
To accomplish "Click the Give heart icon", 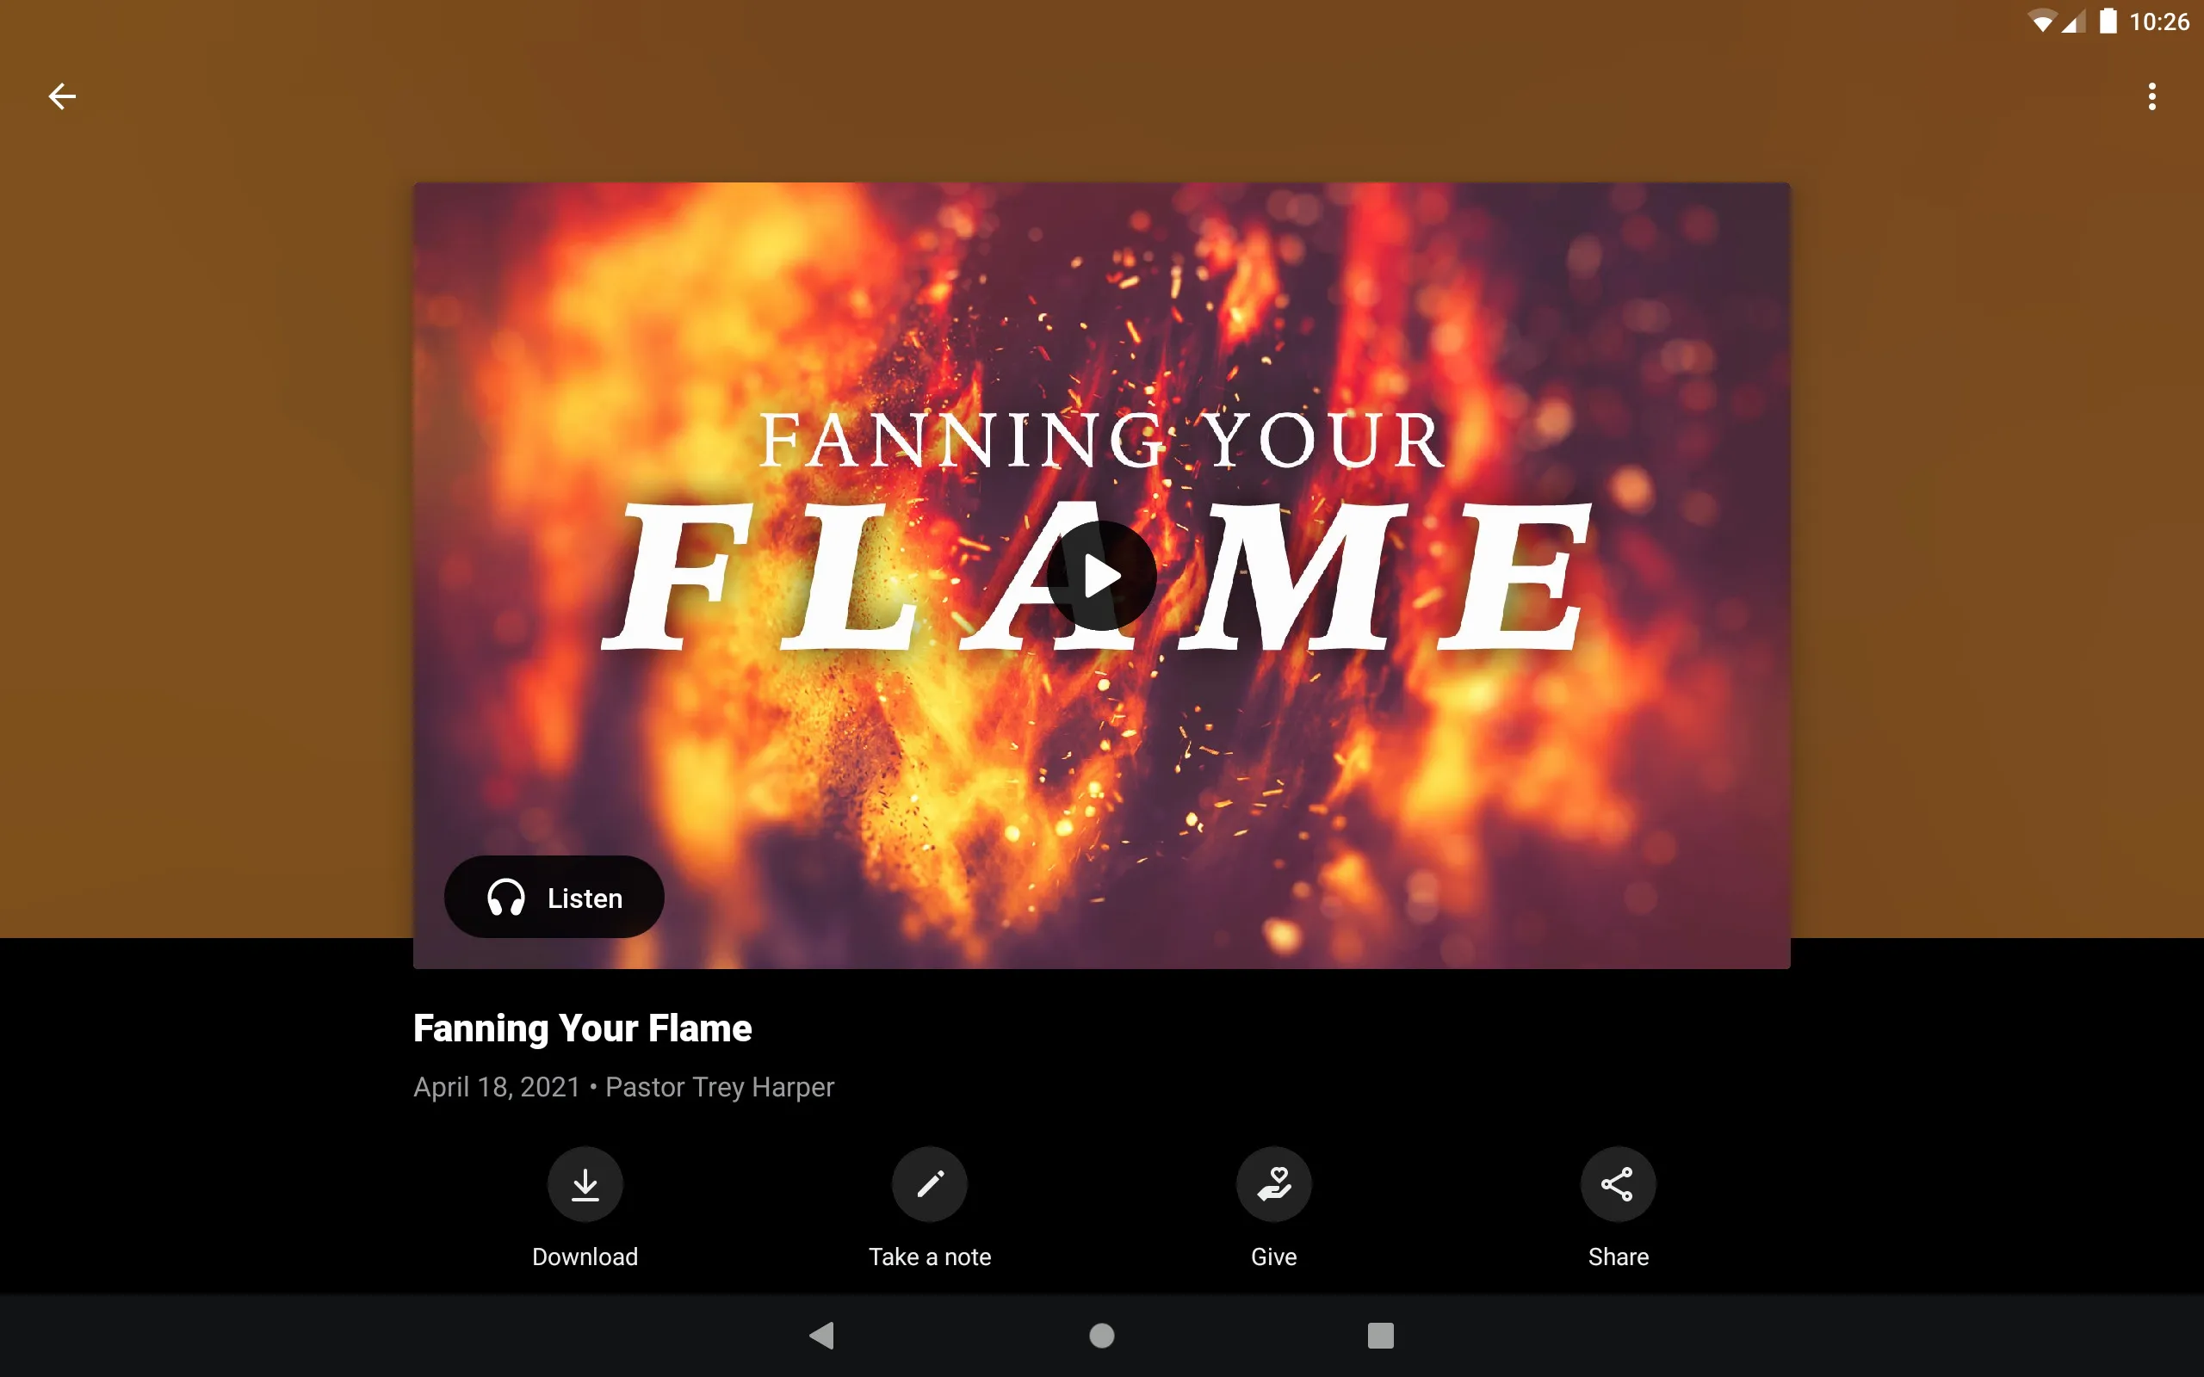I will (x=1274, y=1183).
